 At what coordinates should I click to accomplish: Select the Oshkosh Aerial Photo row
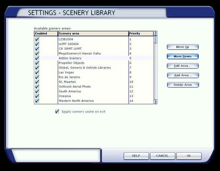click(x=94, y=87)
